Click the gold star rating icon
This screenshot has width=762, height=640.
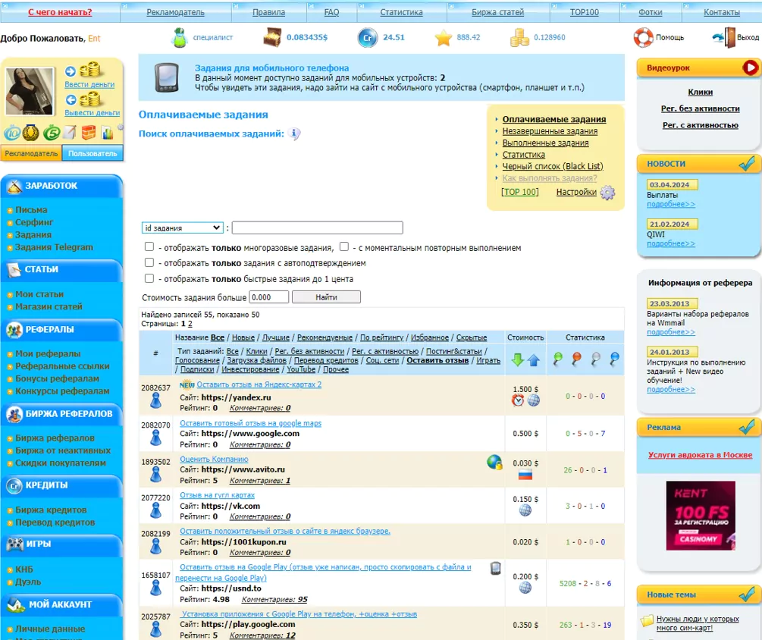[444, 37]
